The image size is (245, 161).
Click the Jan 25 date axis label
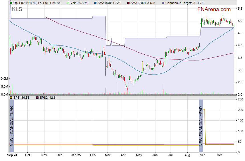point(76,155)
